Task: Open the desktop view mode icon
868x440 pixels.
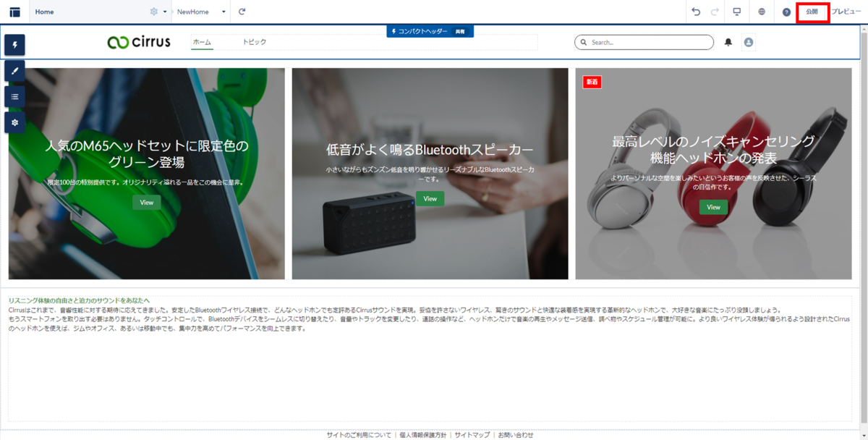Action: [x=737, y=12]
